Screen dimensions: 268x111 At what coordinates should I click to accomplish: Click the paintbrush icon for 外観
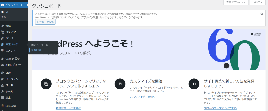2,73
